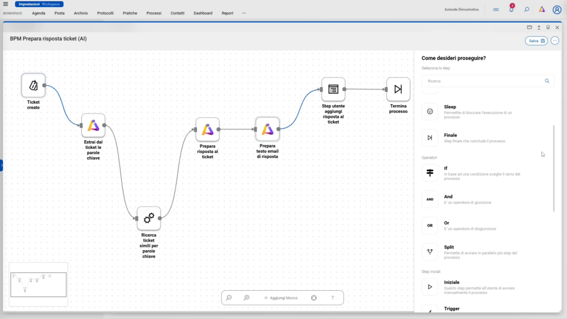Open the AI assistant triangle icon in header
This screenshot has height=319, width=567.
coord(542,9)
